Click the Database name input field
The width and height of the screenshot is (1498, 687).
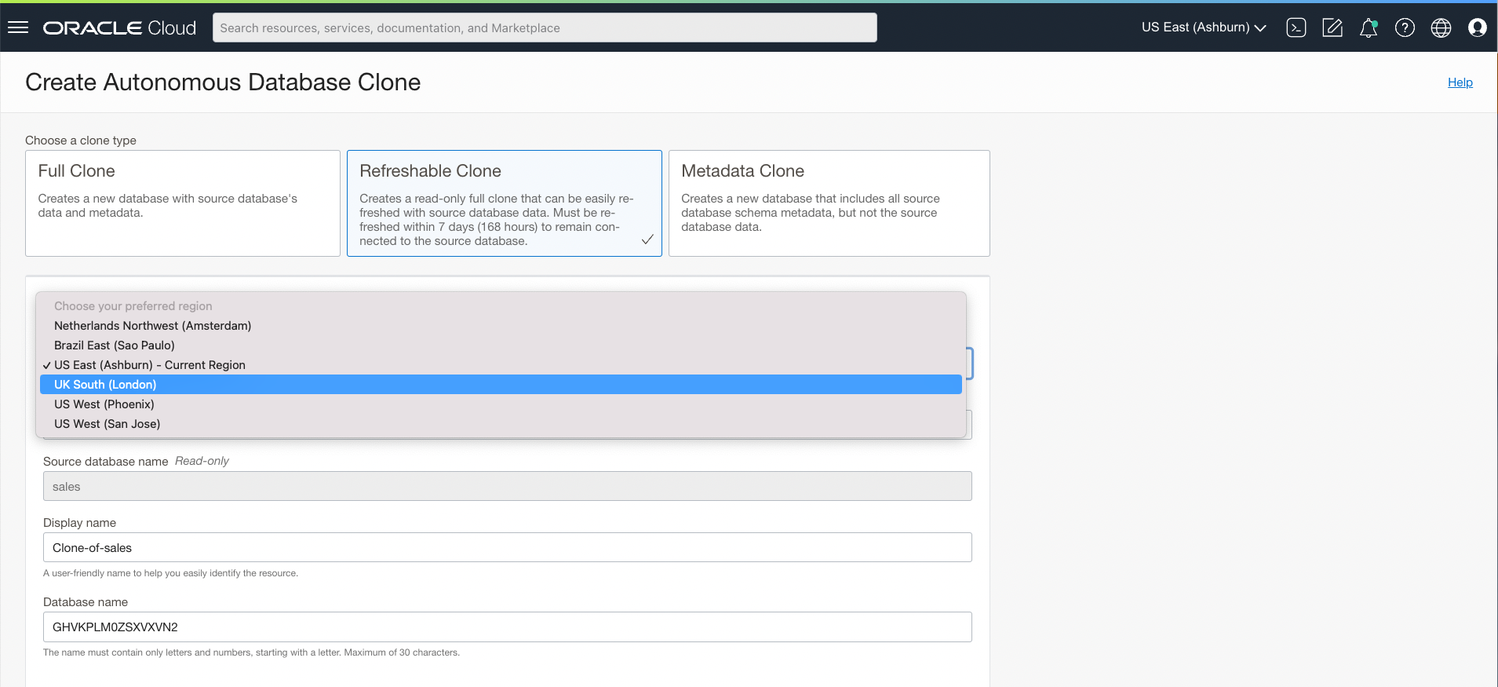pyautogui.click(x=508, y=627)
